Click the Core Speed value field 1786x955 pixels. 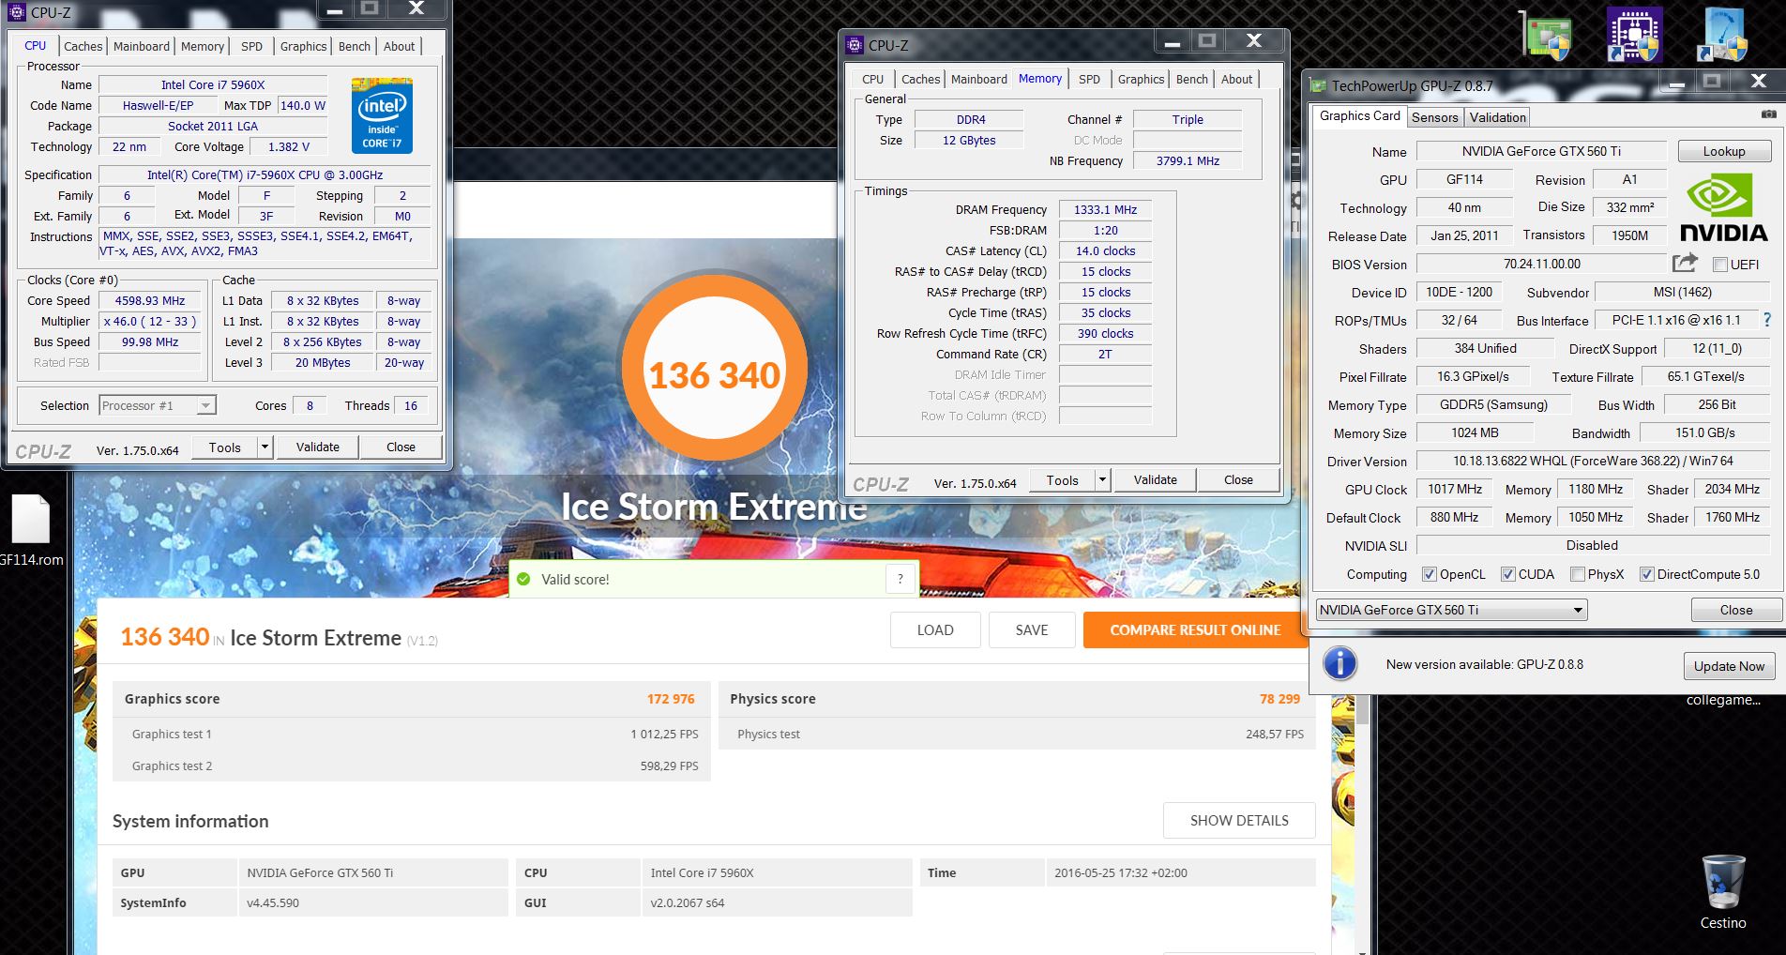point(150,301)
